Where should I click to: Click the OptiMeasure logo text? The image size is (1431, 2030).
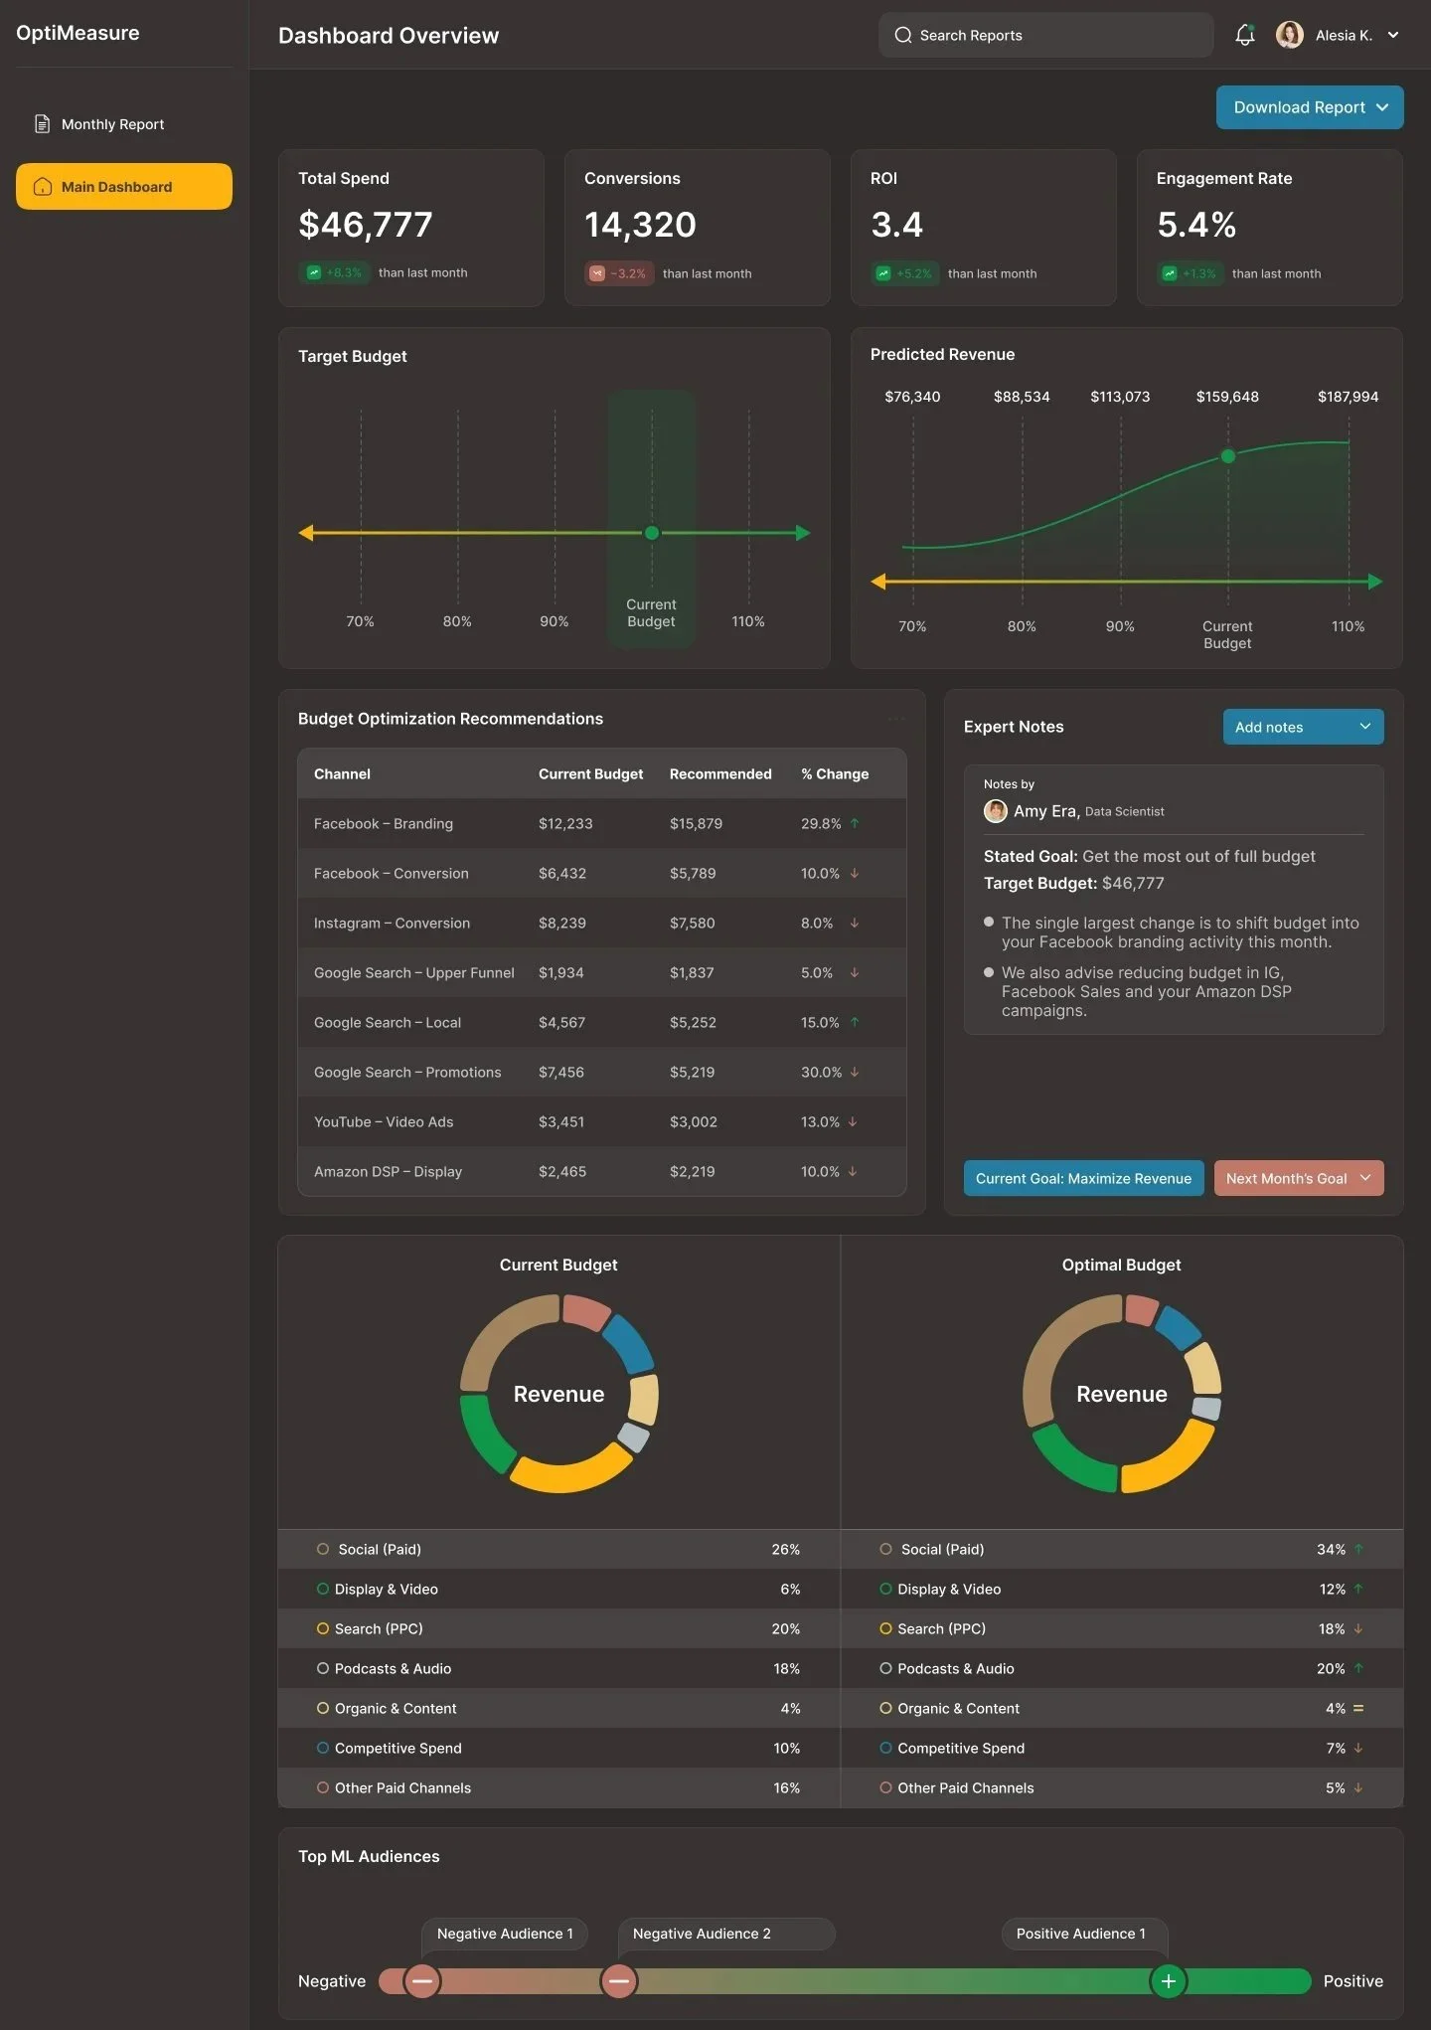point(78,33)
